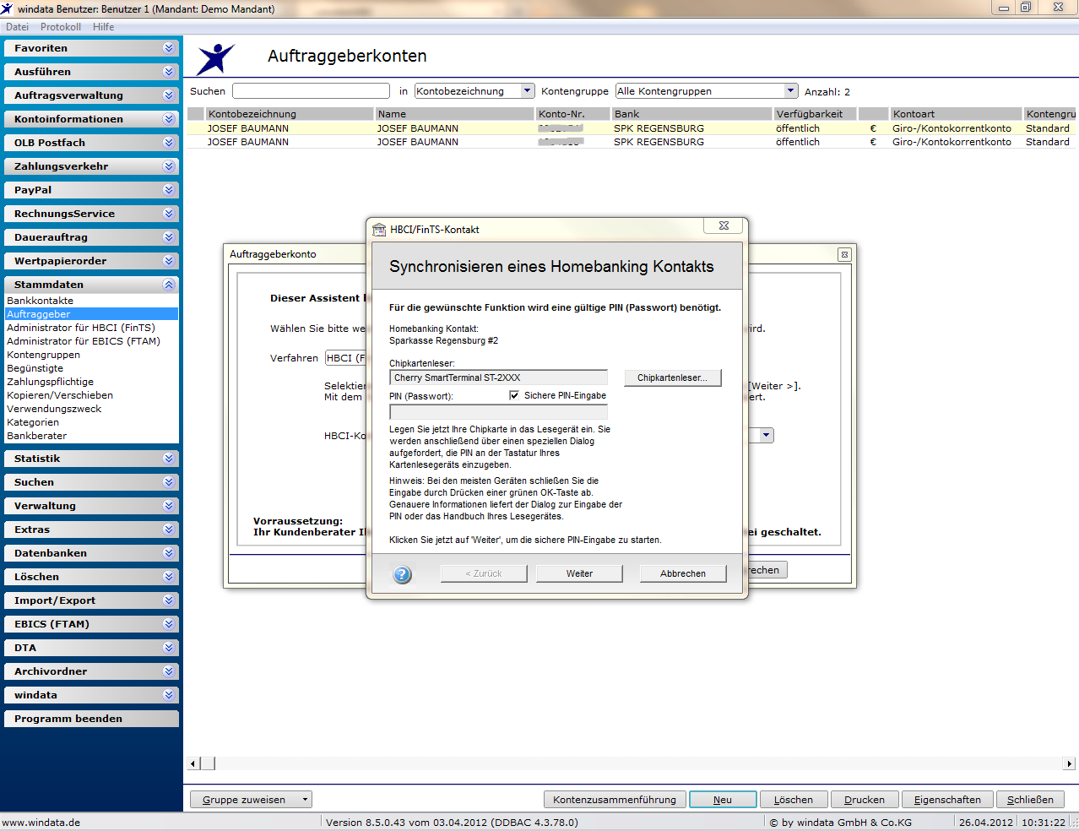Open the Alle Kontengruppen dropdown
The image size is (1079, 831).
pyautogui.click(x=791, y=91)
